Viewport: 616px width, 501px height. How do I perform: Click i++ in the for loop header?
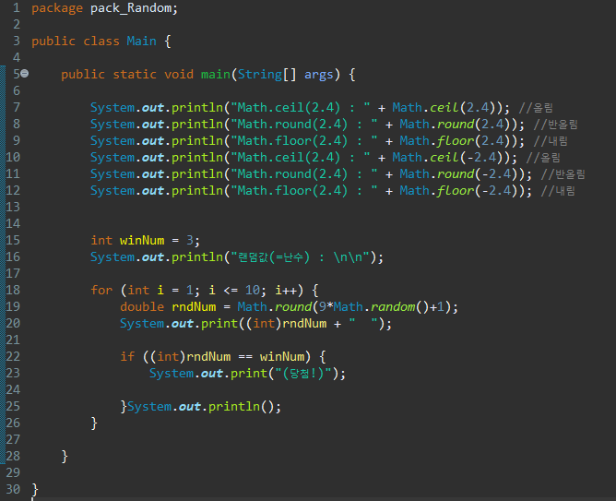286,290
